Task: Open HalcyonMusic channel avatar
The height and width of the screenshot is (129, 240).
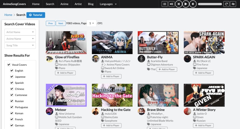Action: 96,59
